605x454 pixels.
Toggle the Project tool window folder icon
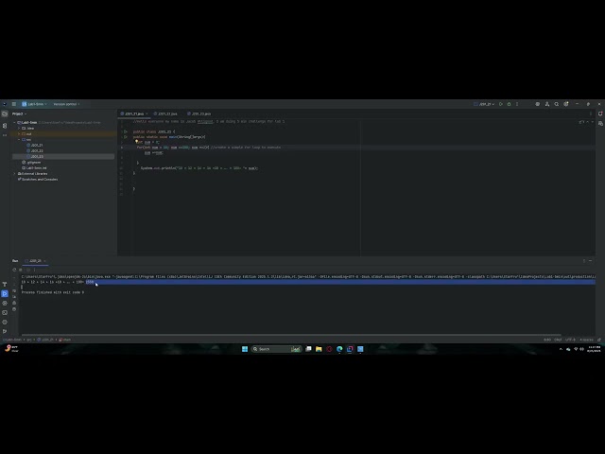click(5, 113)
